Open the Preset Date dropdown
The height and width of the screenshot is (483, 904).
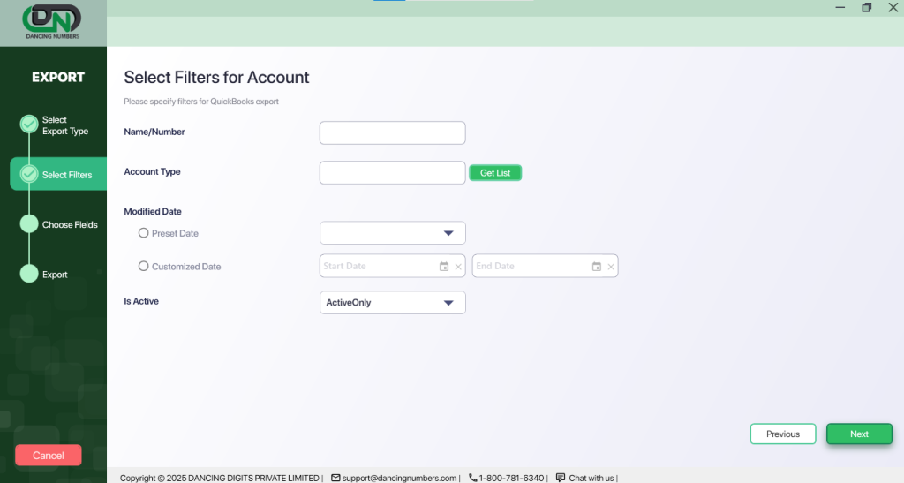(x=393, y=233)
